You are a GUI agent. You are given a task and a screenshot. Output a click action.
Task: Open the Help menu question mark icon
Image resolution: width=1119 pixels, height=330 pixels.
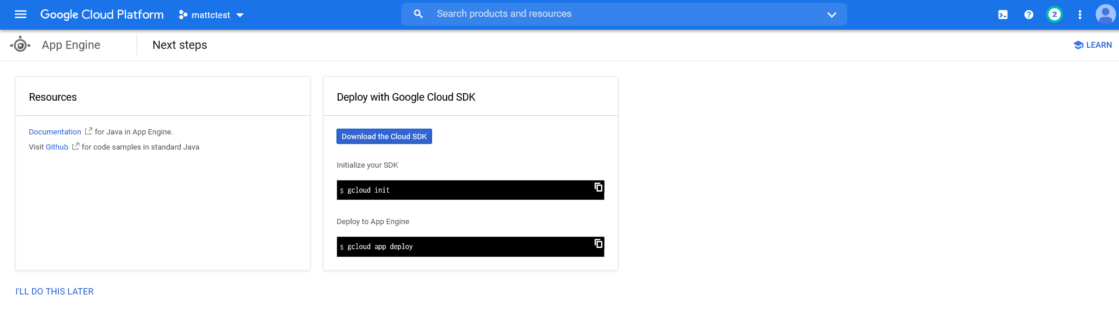pos(1029,15)
